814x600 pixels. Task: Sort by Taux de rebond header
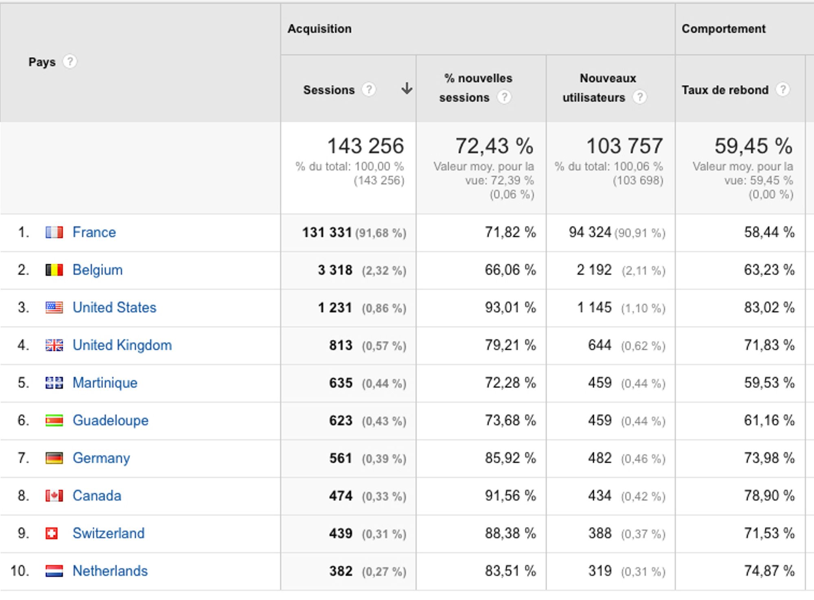click(x=725, y=90)
